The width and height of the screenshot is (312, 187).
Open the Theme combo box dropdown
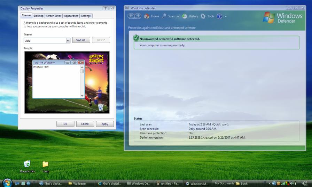click(68, 40)
